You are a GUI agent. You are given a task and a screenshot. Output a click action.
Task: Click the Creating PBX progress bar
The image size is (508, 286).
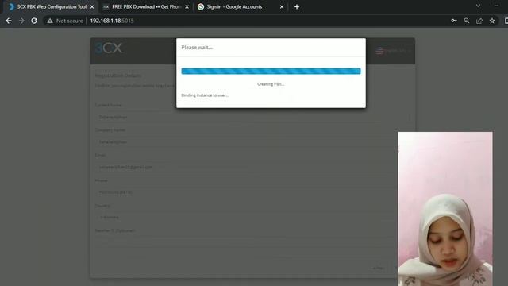pos(271,71)
